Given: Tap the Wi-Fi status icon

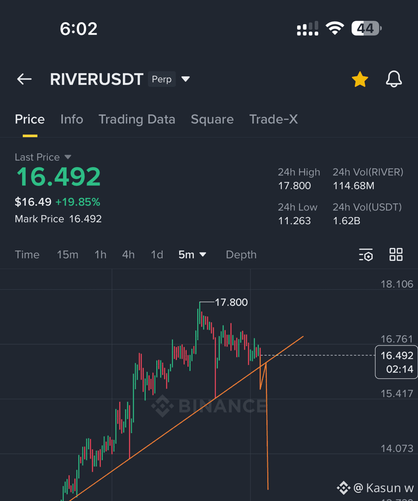Looking at the screenshot, I should click(x=335, y=28).
